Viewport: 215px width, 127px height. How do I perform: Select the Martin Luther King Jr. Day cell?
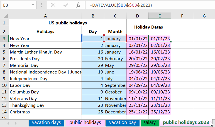(45, 52)
